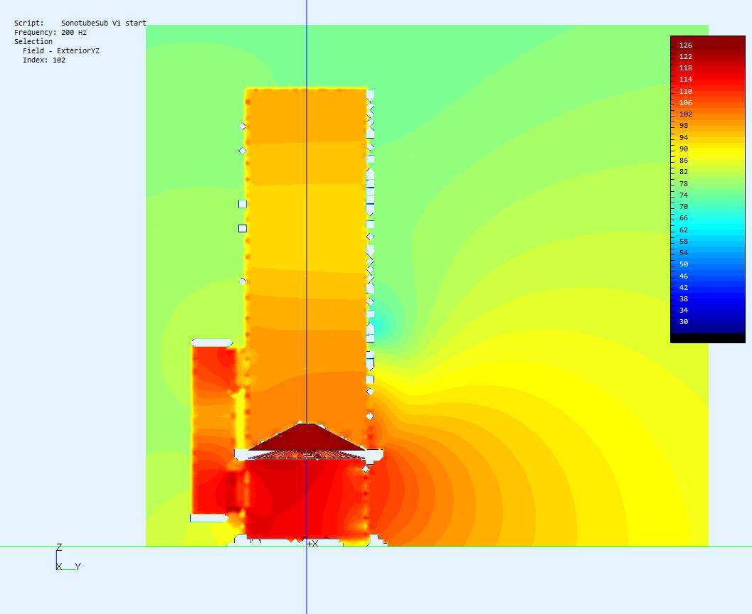Click the 90 legend value
Image resolution: width=752 pixels, height=614 pixels.
(x=684, y=149)
